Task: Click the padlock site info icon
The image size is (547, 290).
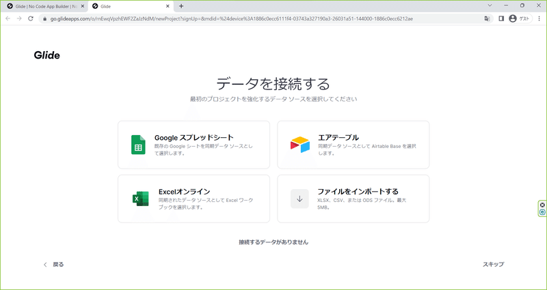Action: 44,19
